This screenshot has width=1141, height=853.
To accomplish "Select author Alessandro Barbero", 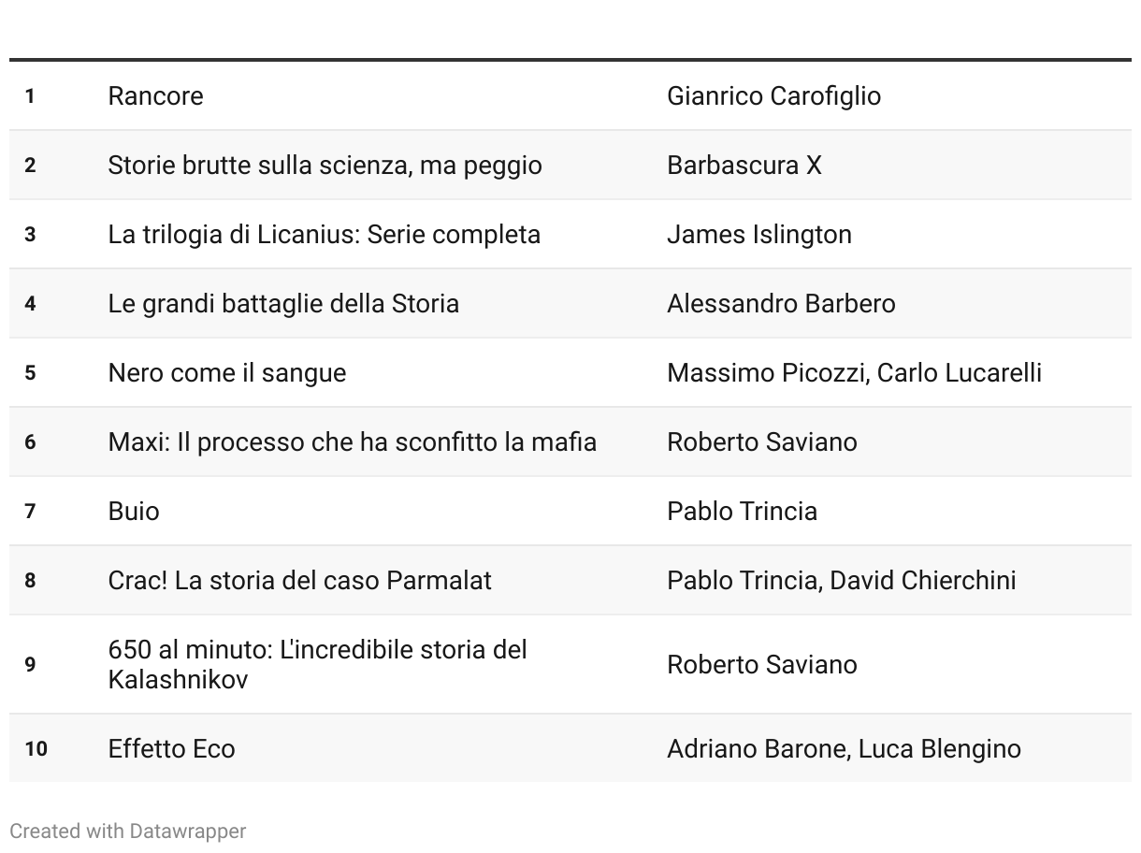I will click(x=781, y=303).
